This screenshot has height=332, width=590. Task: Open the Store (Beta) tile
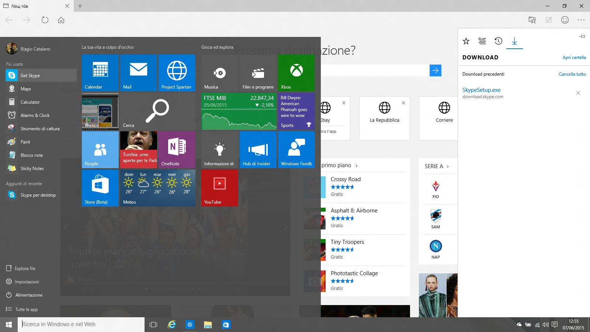(100, 188)
